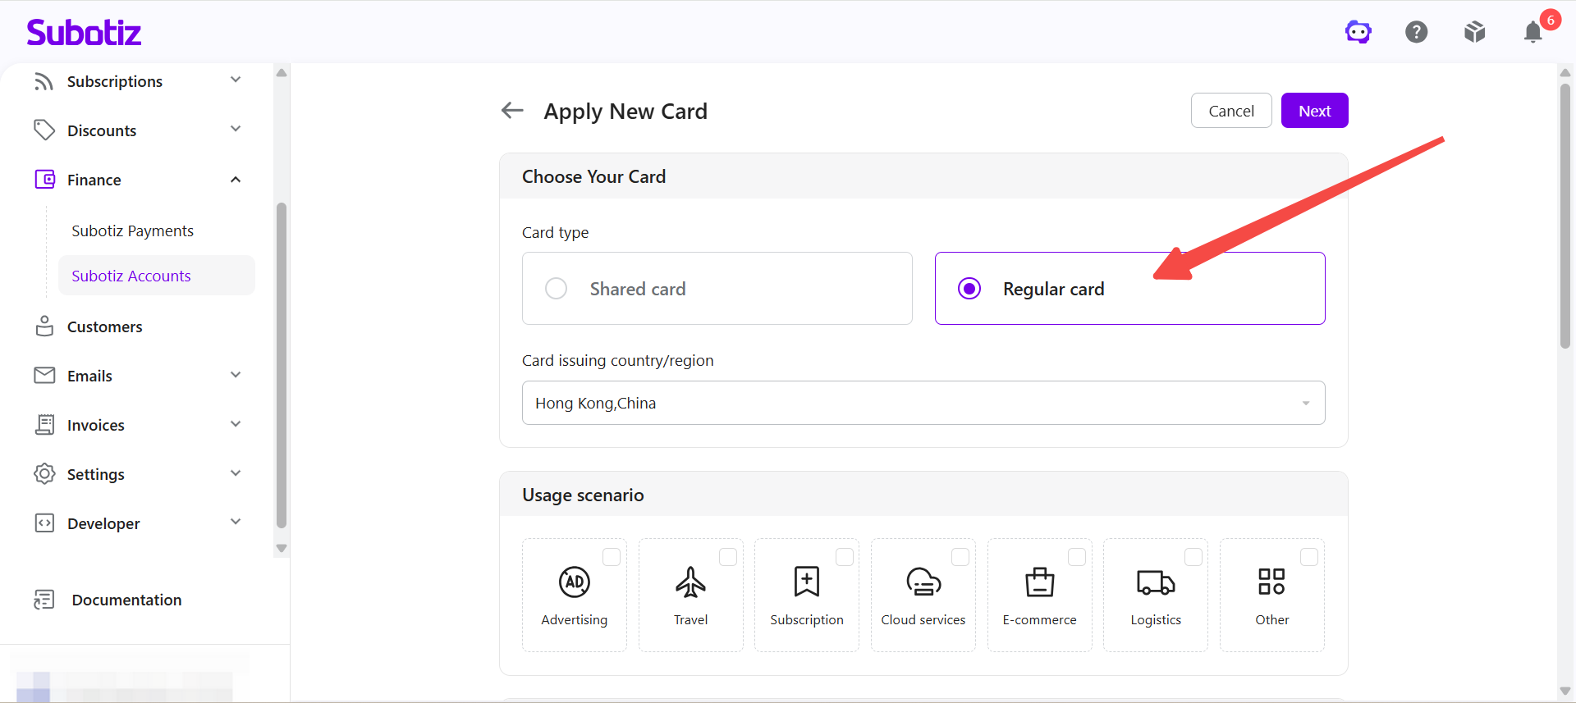
Task: Click the Invoices receipt icon
Action: tap(44, 425)
